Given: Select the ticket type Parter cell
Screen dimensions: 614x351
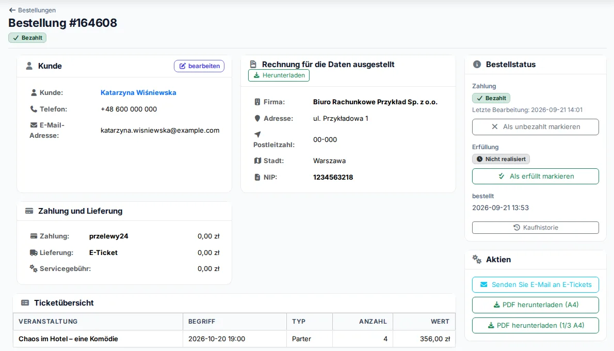Looking at the screenshot, I should coord(310,339).
